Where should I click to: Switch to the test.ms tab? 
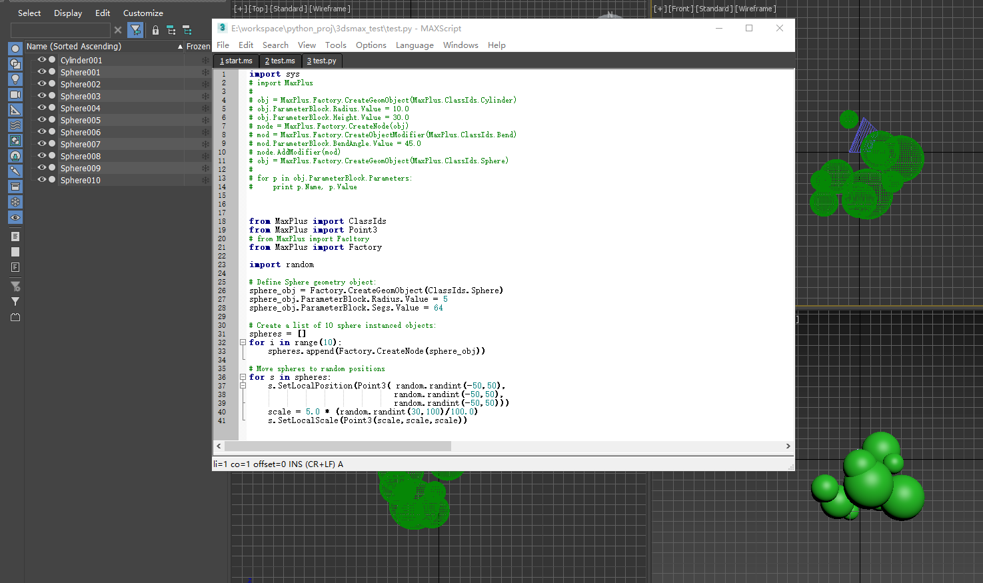point(280,61)
